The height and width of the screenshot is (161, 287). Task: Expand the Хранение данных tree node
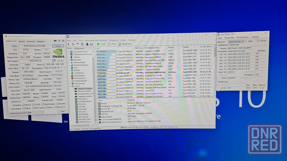tap(69, 65)
